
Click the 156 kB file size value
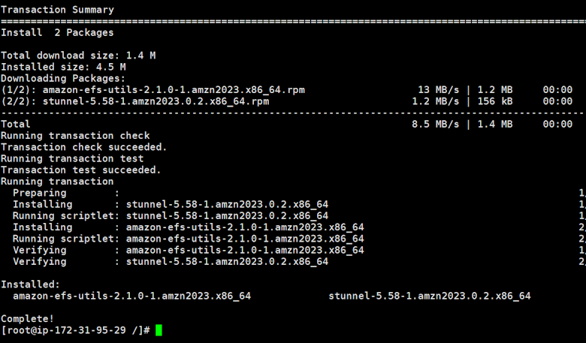[x=495, y=101]
